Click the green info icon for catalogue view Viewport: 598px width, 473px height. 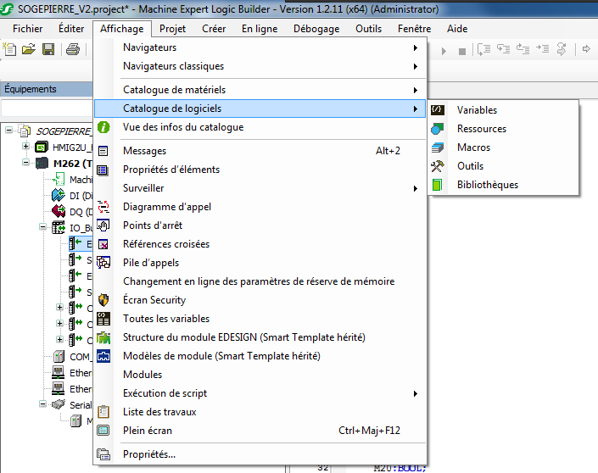pyautogui.click(x=103, y=127)
